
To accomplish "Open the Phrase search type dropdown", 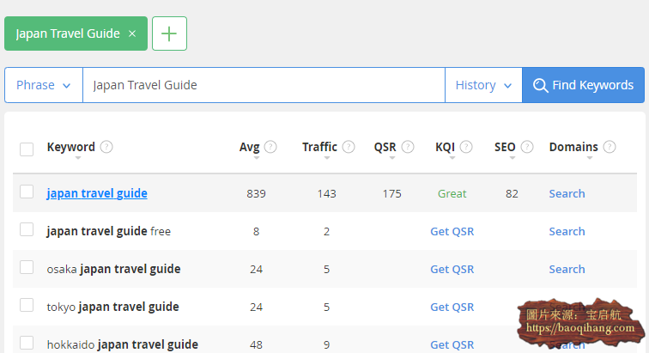I will coord(43,85).
